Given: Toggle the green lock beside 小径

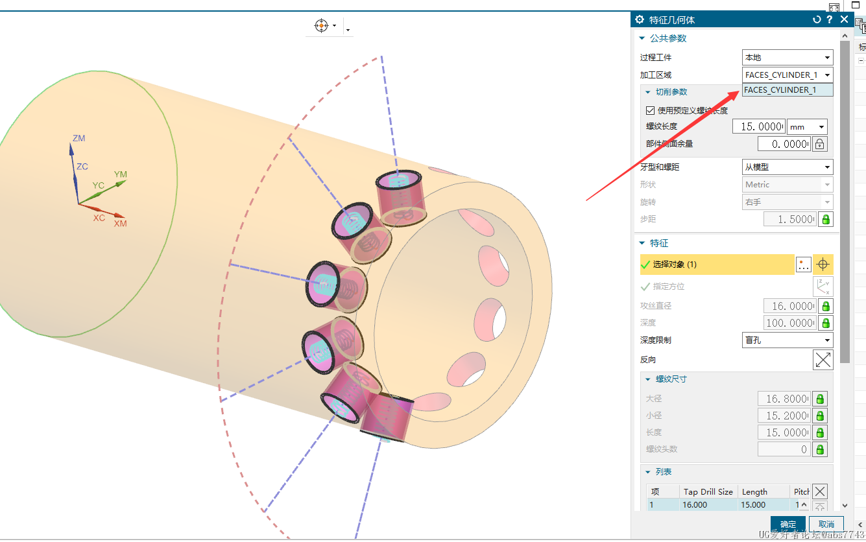Looking at the screenshot, I should [x=820, y=416].
